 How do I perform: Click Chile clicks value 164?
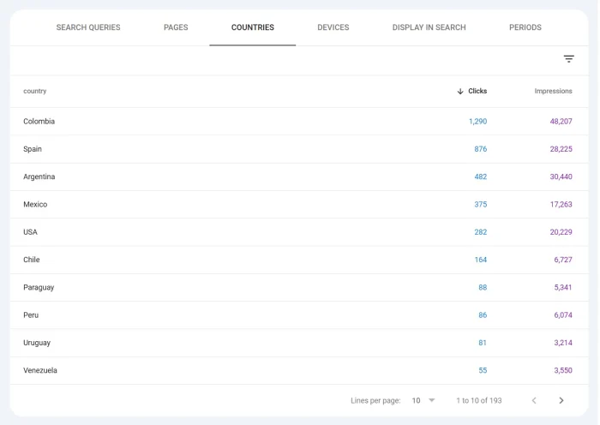tap(481, 260)
